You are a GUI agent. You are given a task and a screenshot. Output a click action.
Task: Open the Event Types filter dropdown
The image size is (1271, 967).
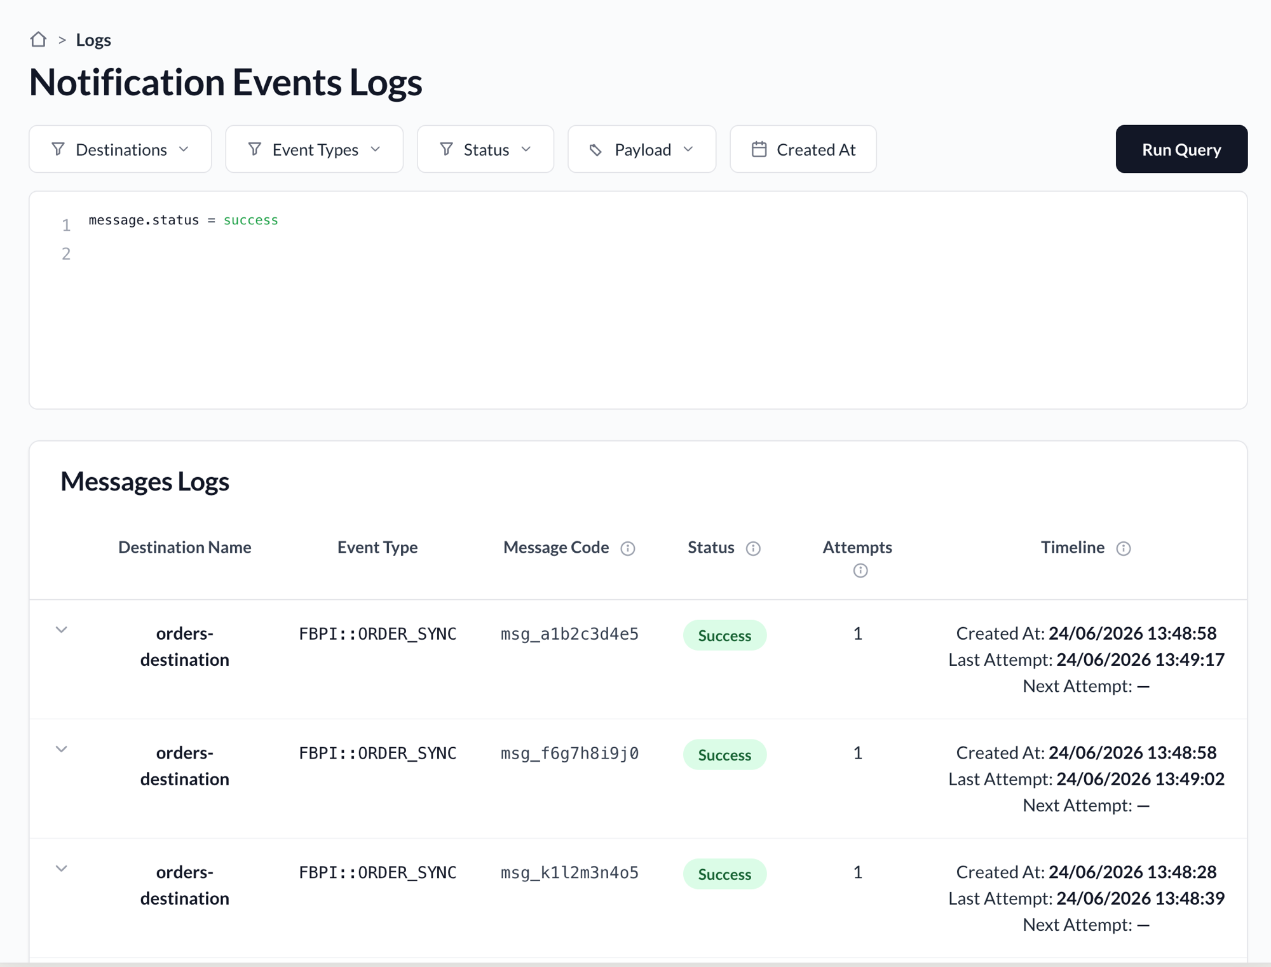pyautogui.click(x=315, y=149)
